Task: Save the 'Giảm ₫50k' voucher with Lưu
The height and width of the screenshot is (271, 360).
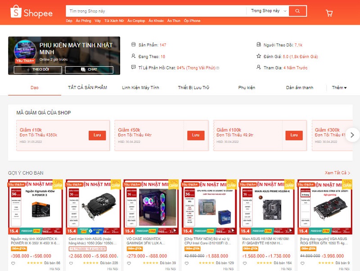Action: (x=196, y=135)
